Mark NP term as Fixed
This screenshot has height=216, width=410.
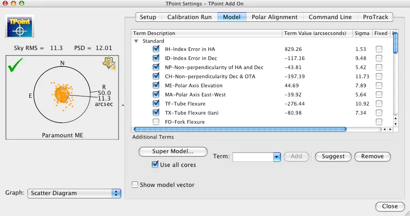(x=379, y=67)
